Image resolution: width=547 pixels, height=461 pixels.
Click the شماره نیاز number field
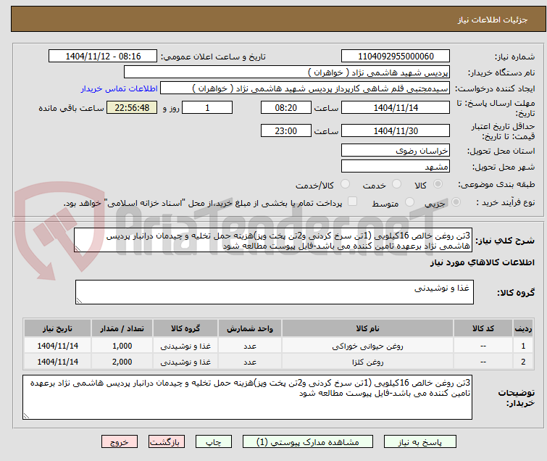tap(396, 57)
